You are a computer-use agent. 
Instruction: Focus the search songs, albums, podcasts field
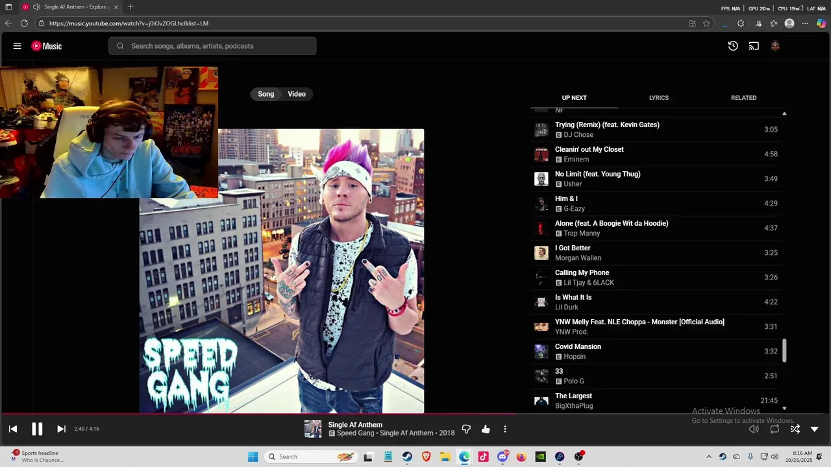pyautogui.click(x=212, y=46)
